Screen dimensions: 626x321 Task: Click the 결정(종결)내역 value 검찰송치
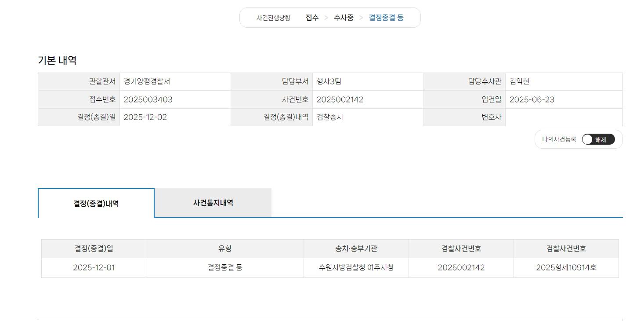(329, 117)
